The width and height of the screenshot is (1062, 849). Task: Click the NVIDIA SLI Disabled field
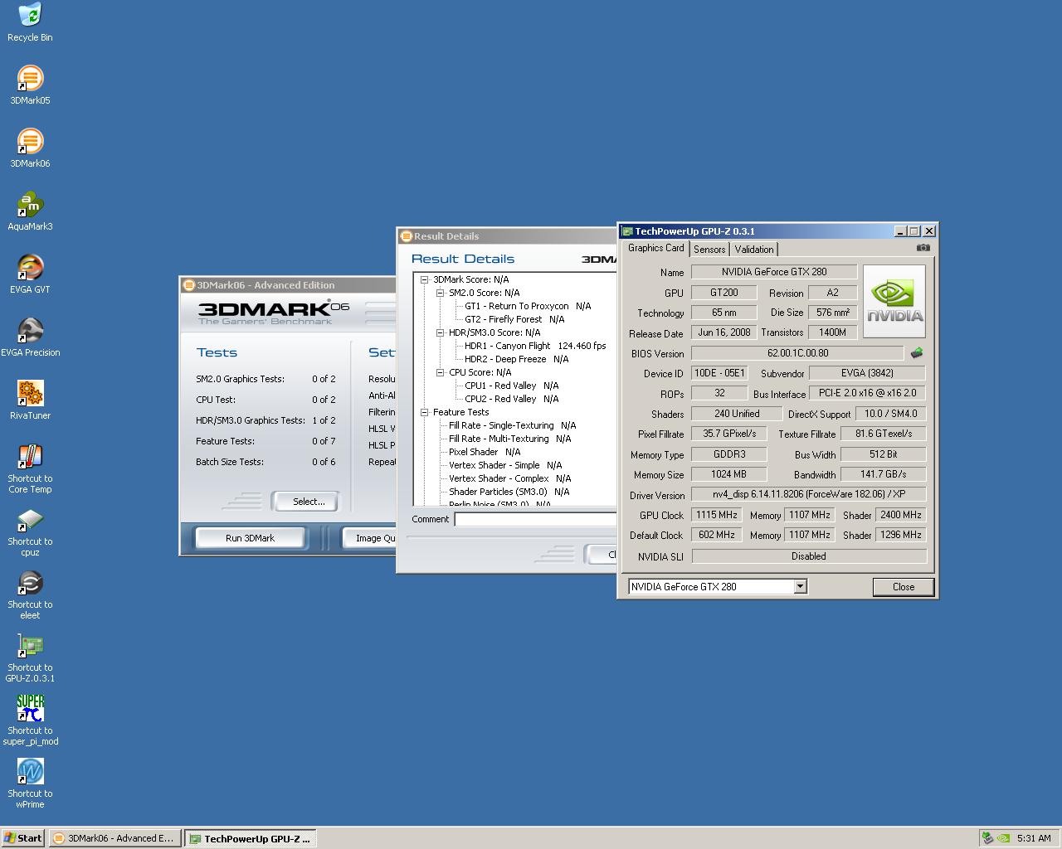[808, 556]
